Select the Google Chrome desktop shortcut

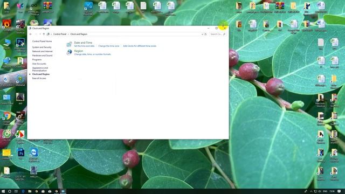pyautogui.click(x=7, y=118)
